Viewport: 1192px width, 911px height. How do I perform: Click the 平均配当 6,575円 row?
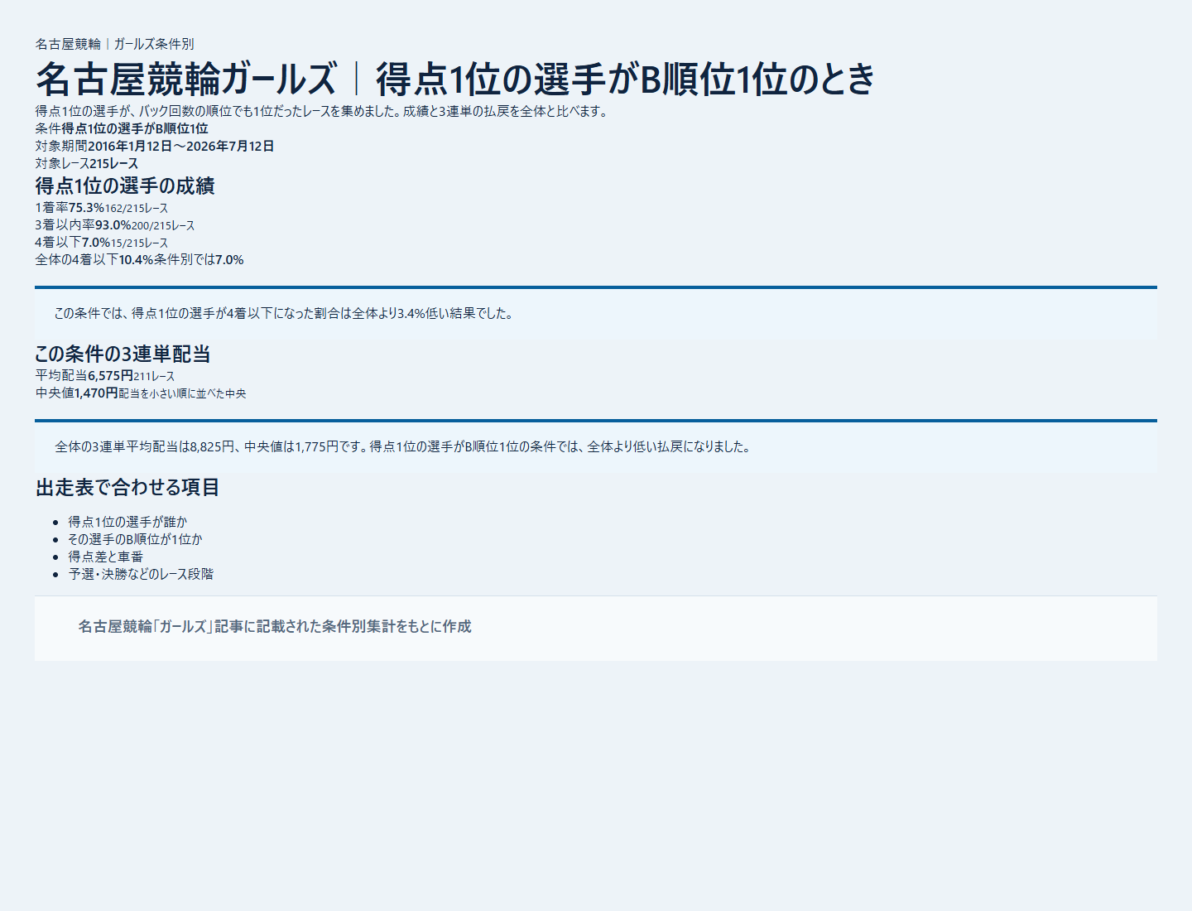coord(105,376)
